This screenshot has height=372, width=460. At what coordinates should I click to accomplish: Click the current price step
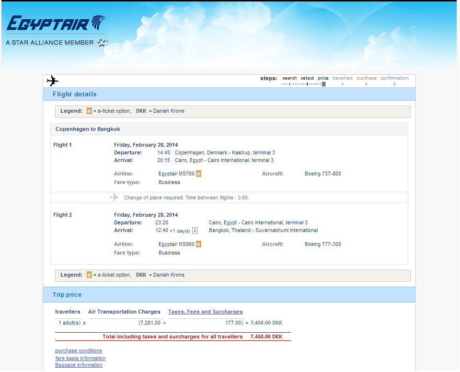(x=323, y=78)
